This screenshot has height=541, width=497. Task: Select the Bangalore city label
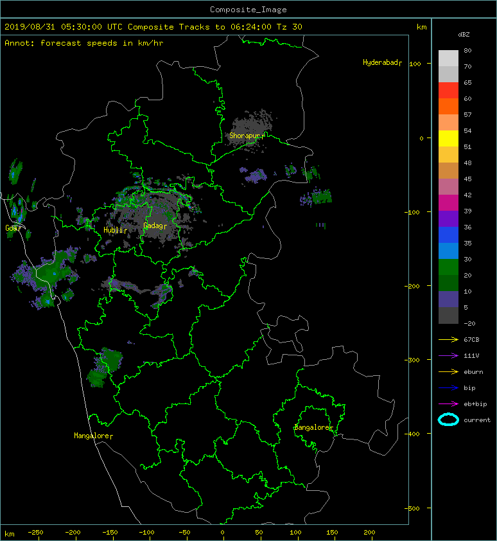tap(313, 427)
